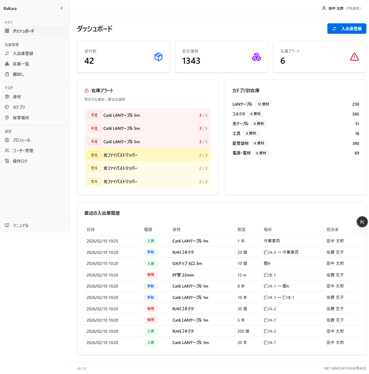Click the マニュアル book icon
Viewport: 369px width, 374px height.
pyautogui.click(x=7, y=225)
